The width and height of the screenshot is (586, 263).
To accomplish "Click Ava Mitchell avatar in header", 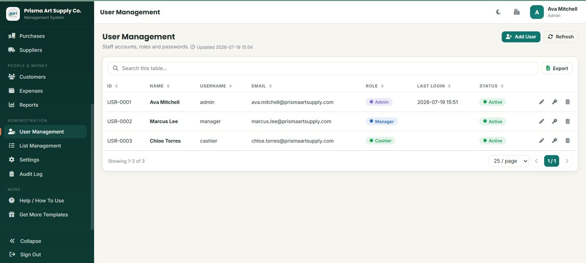I will (537, 12).
